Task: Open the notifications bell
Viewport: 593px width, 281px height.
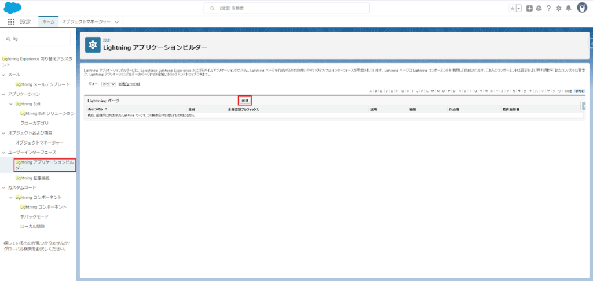Action: click(x=568, y=8)
